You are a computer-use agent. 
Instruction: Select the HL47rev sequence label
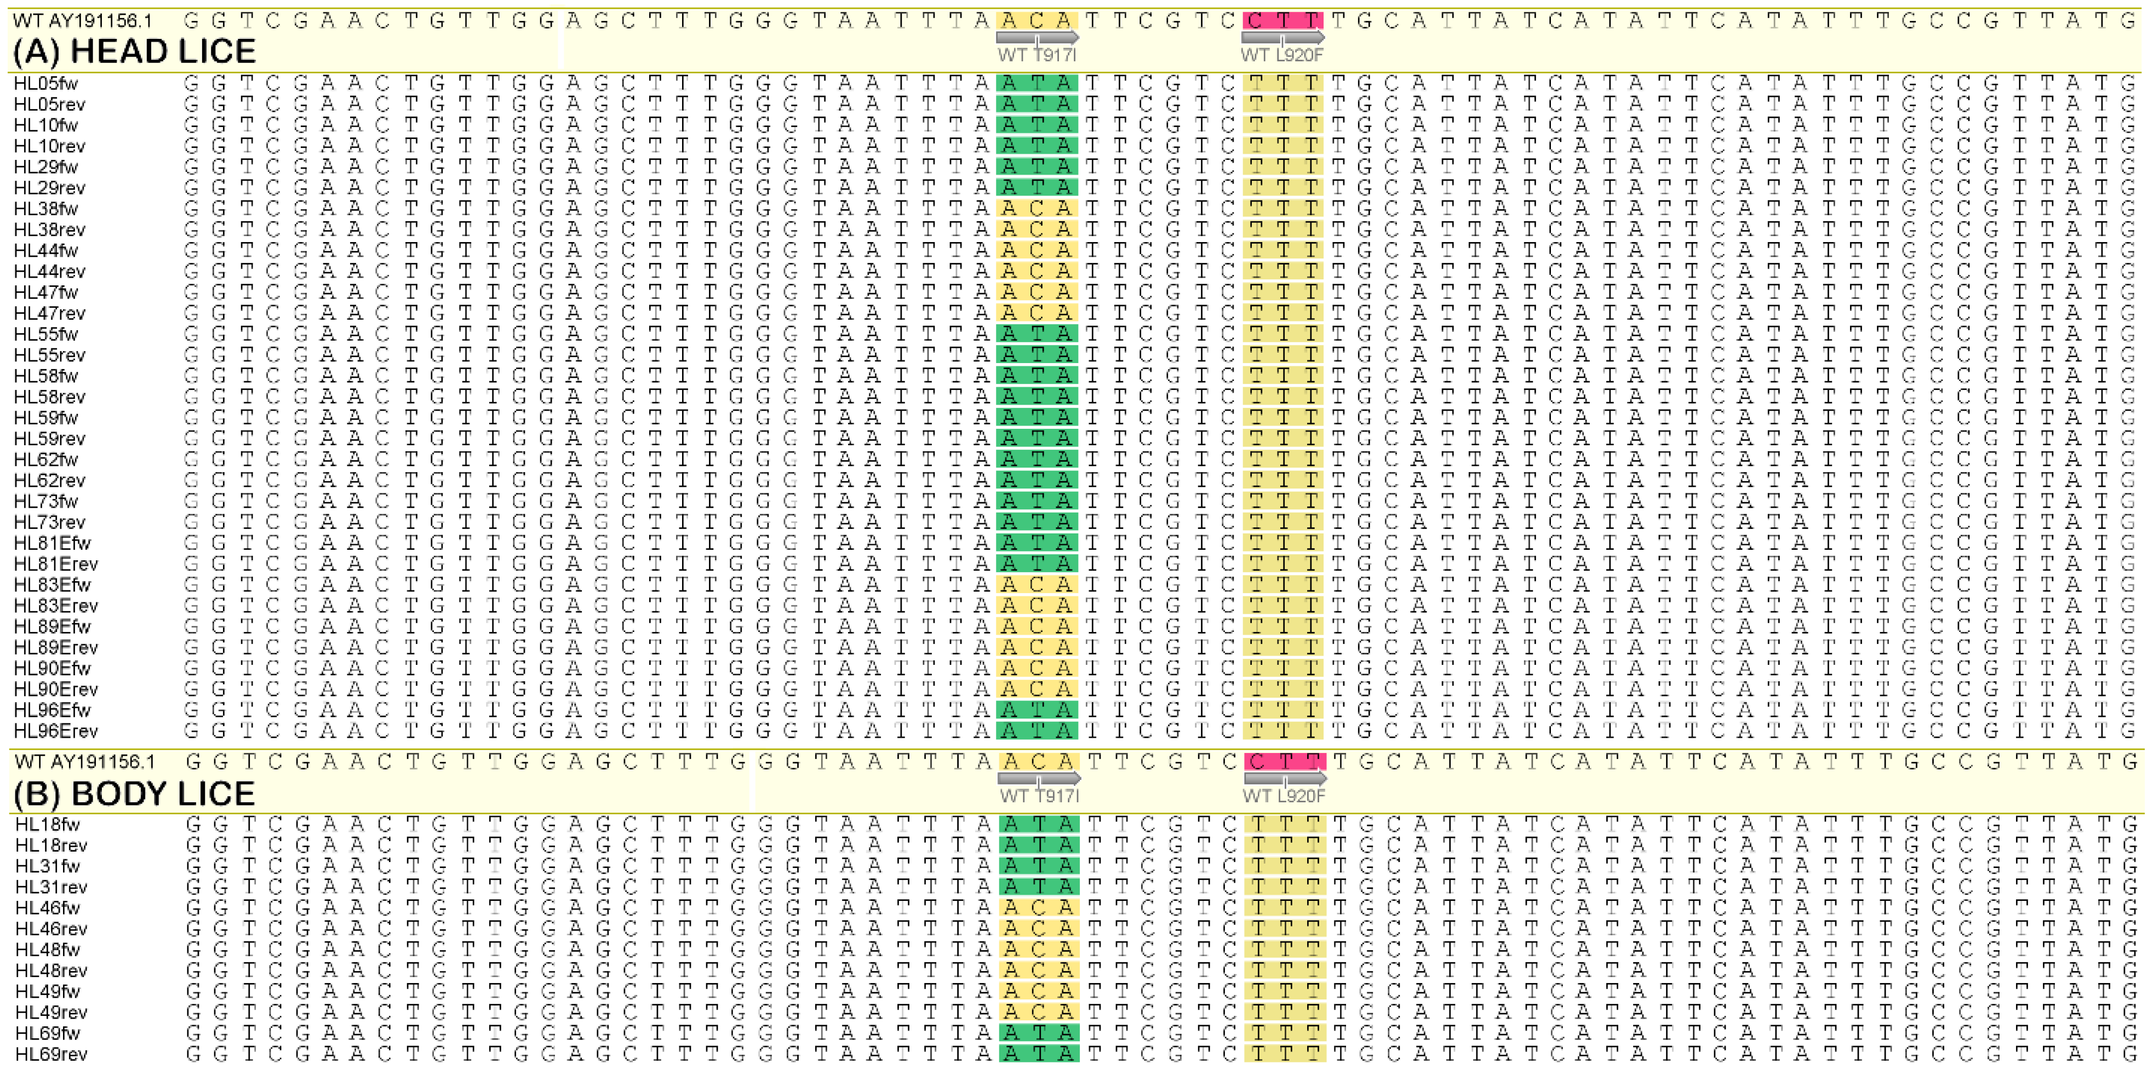[49, 313]
